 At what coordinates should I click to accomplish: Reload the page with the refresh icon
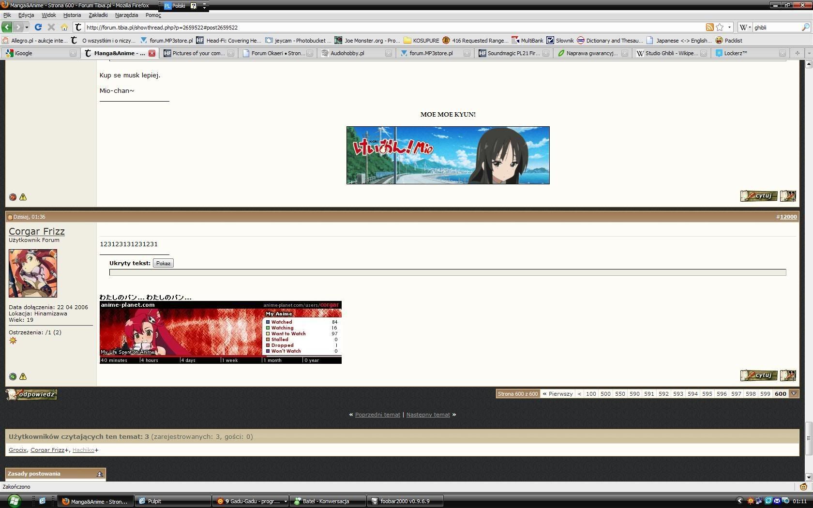(38, 27)
